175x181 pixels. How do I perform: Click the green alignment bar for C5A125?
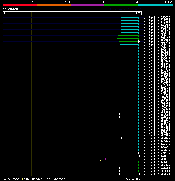[128, 39]
